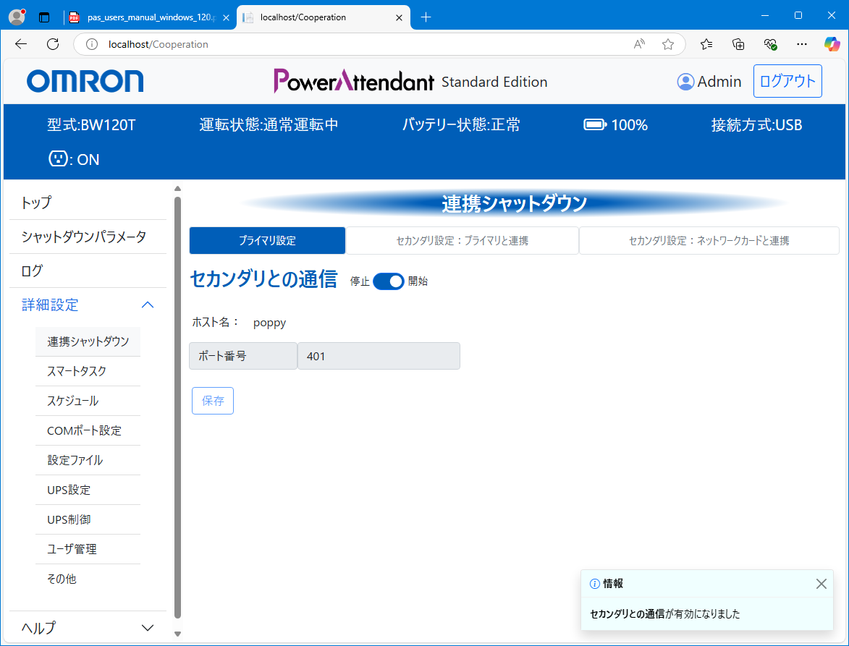
Task: Open ユーザ管理 submenu item
Action: (88, 549)
